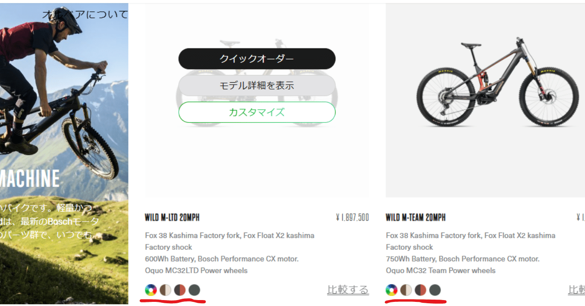Click the mountain biker hero banner image

[64, 154]
